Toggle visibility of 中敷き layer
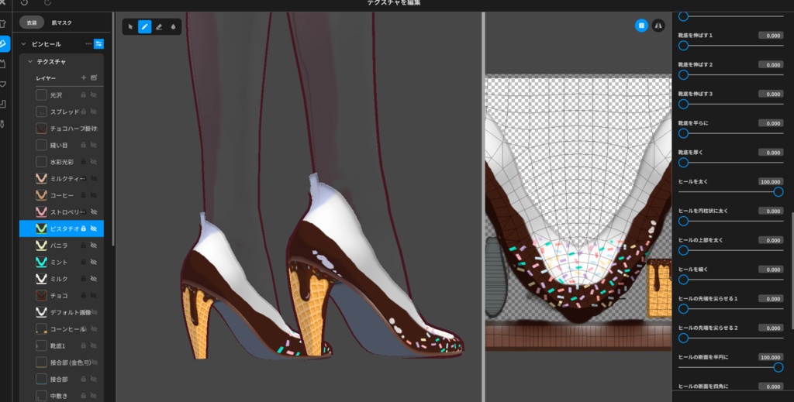Screen dimensions: 794x402 pyautogui.click(x=94, y=396)
